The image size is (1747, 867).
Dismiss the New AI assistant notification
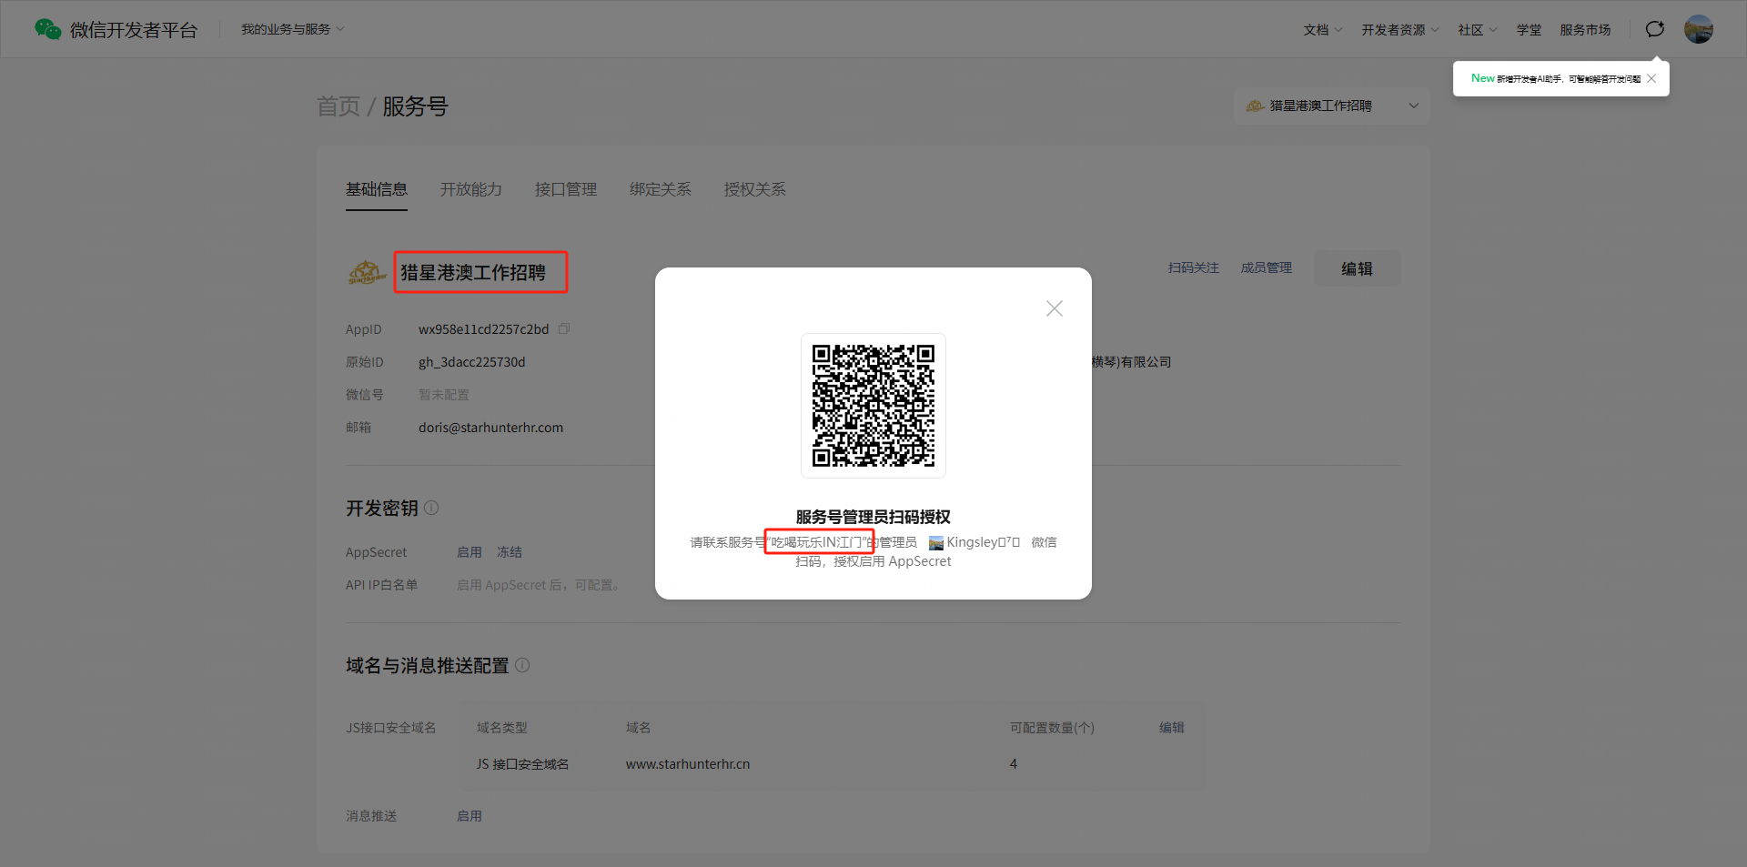tap(1651, 78)
